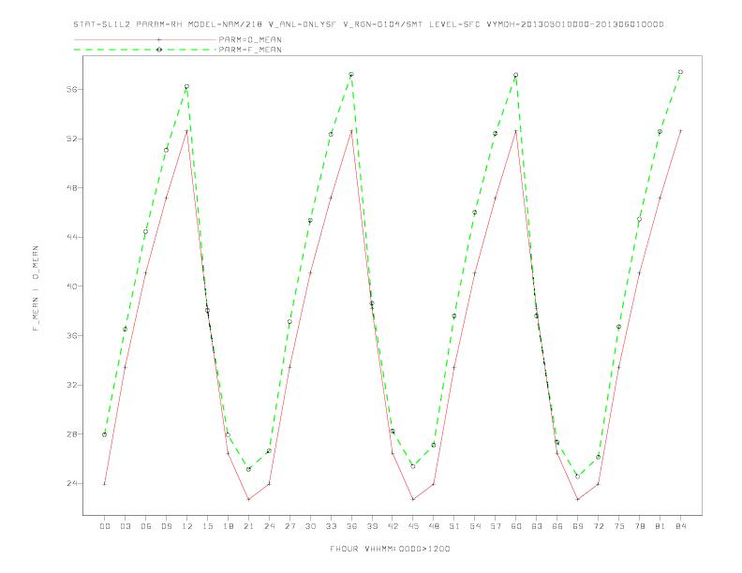Click the y-axis tick label 52
The image size is (742, 573).
[x=71, y=139]
